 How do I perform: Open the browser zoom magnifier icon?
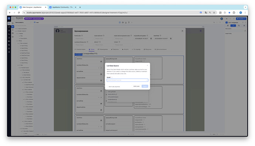[210, 13]
